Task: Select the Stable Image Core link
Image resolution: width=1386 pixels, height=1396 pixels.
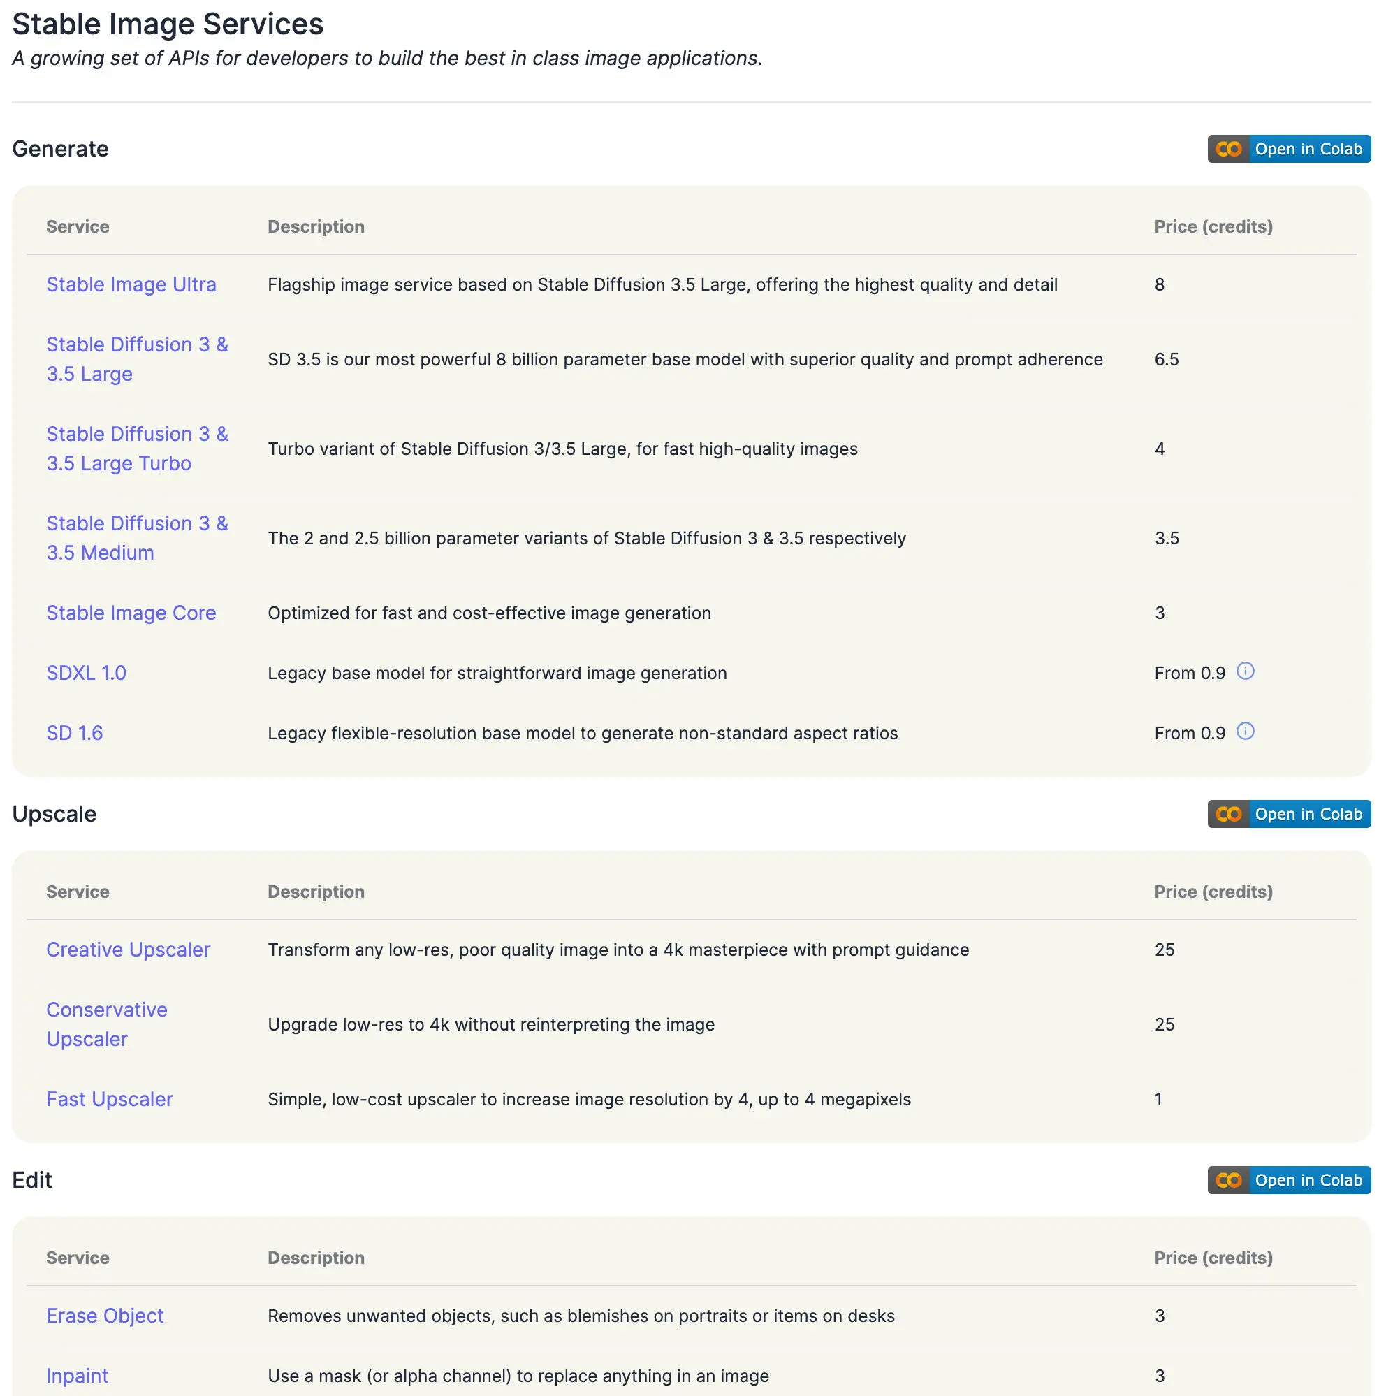Action: point(131,613)
